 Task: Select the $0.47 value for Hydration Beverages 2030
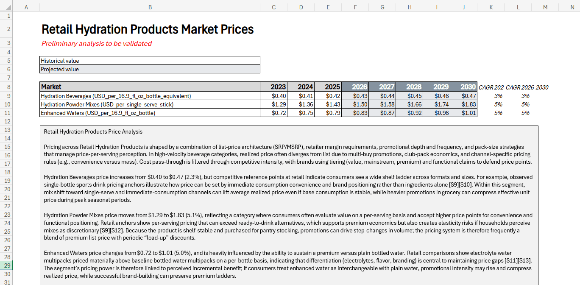point(463,96)
